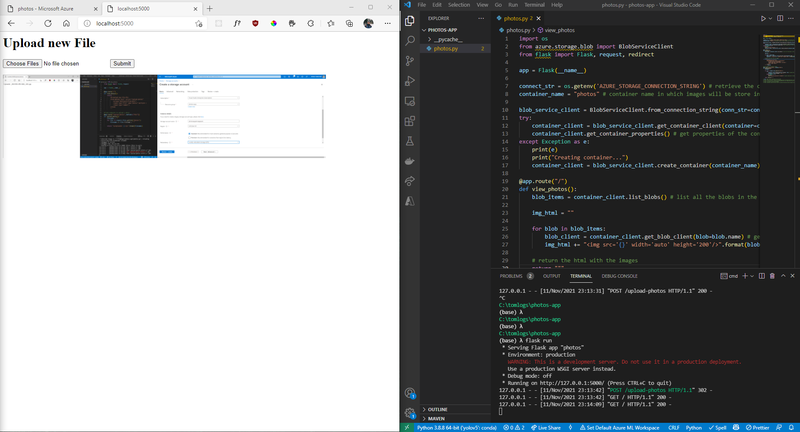Open Terminal menu in VS Code

pos(534,5)
